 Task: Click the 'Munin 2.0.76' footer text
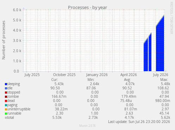[87, 126]
